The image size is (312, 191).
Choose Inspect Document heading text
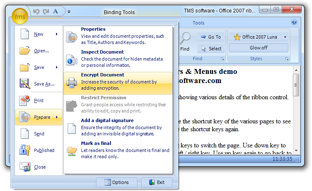[x=102, y=52]
